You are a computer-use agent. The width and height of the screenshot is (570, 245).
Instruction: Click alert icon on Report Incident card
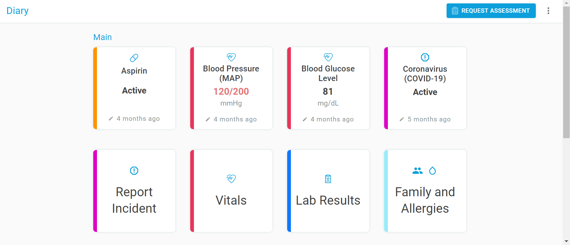(134, 171)
